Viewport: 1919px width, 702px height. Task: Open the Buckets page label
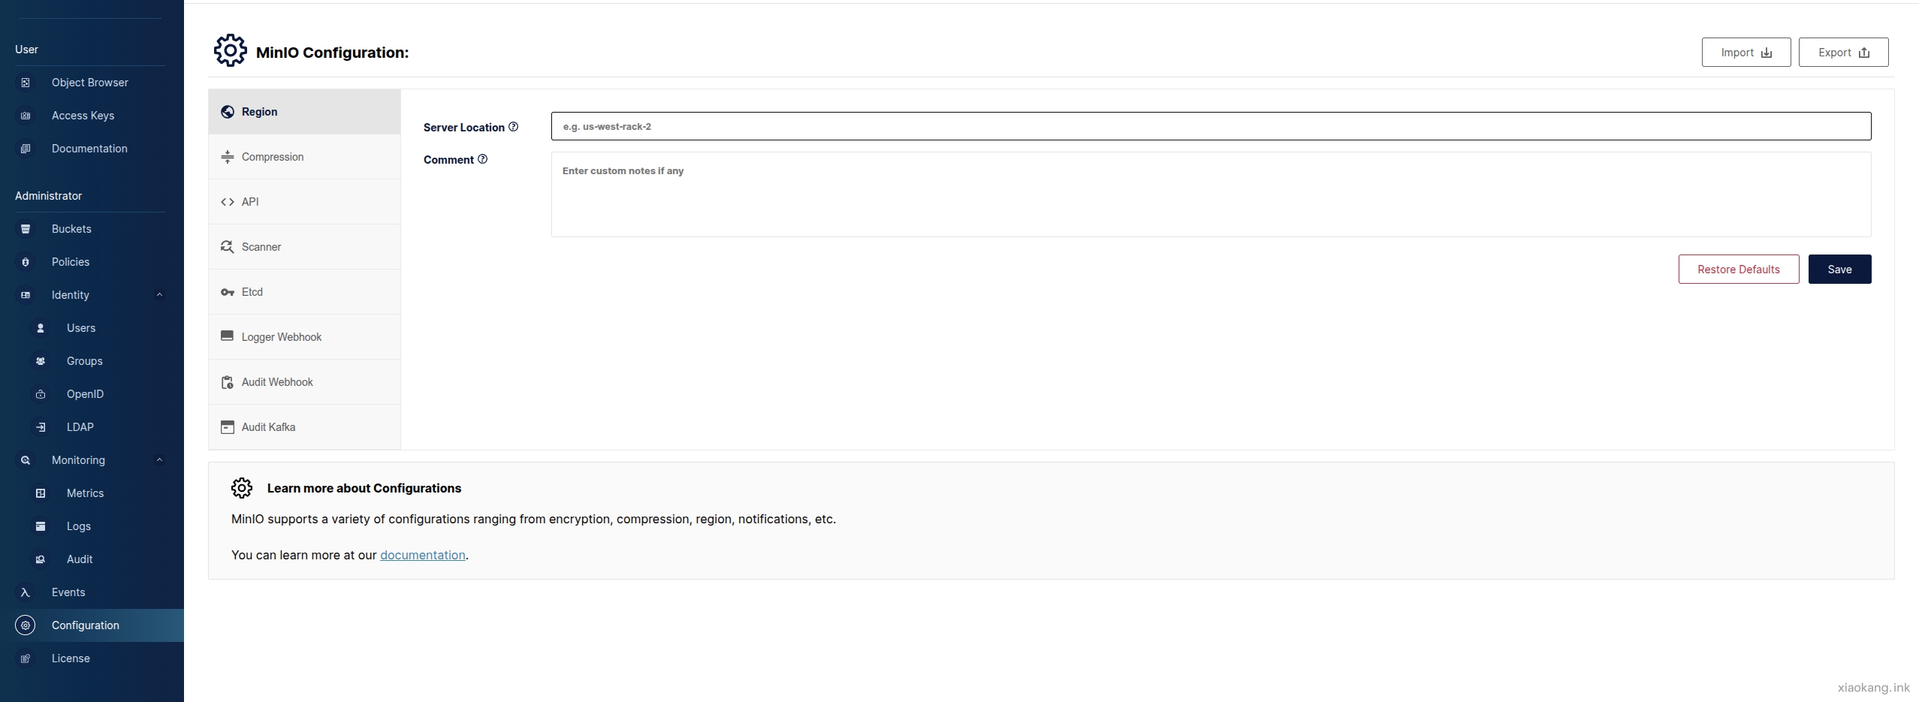(x=71, y=229)
